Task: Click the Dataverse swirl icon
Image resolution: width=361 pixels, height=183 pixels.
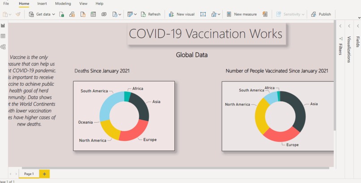Action: tap(104, 14)
